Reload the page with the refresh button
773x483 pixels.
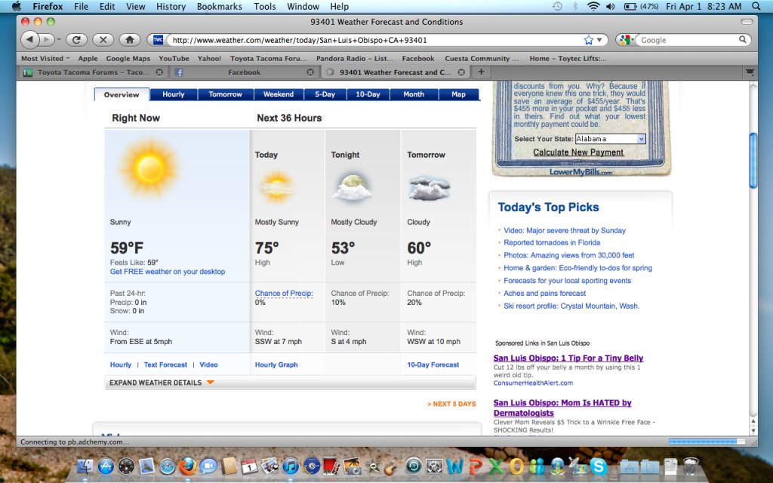76,40
